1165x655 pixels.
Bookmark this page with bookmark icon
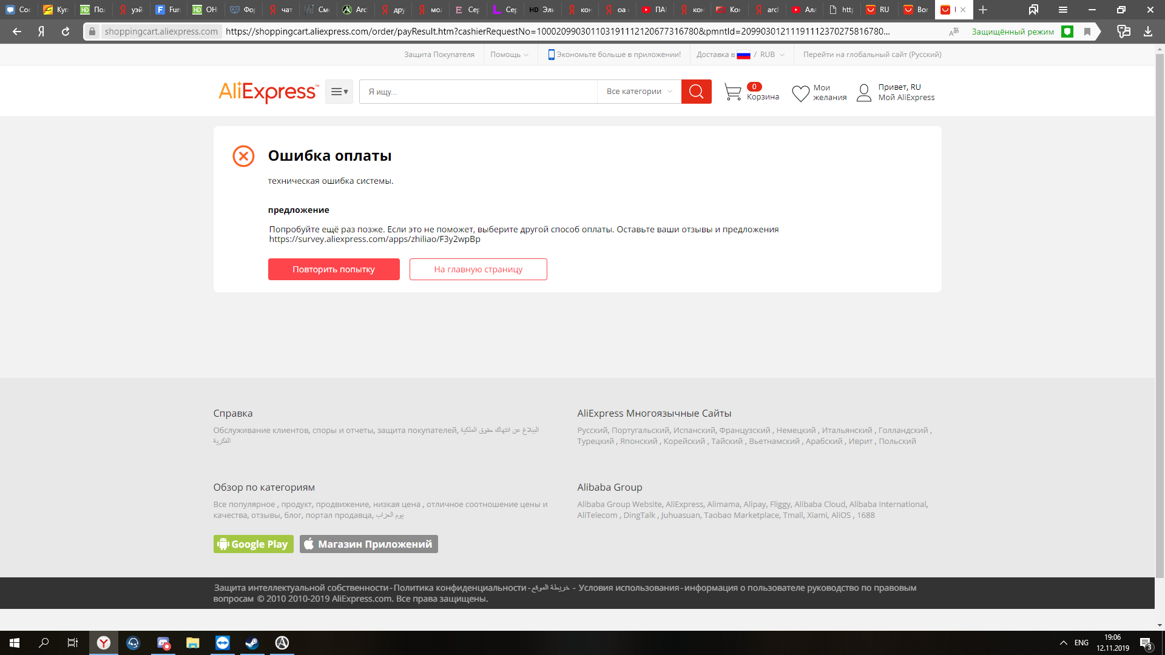(1087, 32)
